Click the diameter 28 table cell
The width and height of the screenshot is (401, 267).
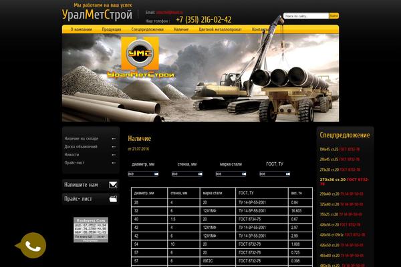click(150, 203)
